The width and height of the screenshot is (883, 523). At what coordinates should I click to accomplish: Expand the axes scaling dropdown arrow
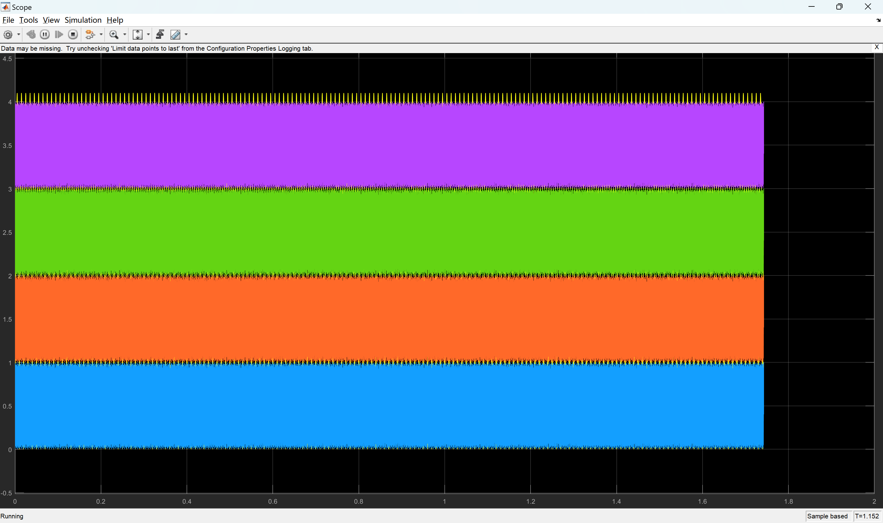(x=148, y=35)
